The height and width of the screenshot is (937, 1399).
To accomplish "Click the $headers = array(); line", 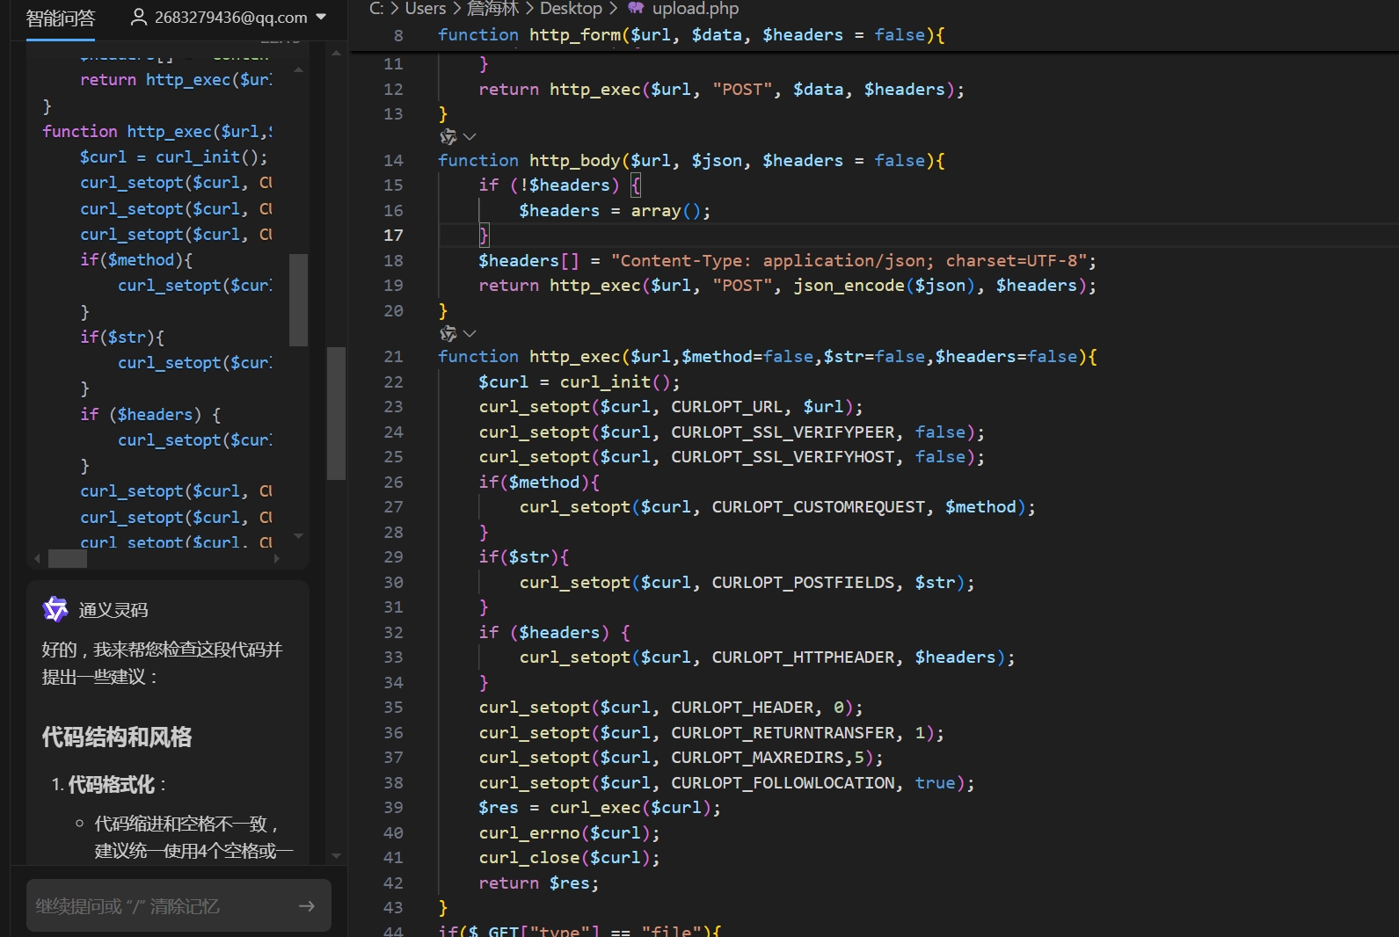I will click(614, 211).
